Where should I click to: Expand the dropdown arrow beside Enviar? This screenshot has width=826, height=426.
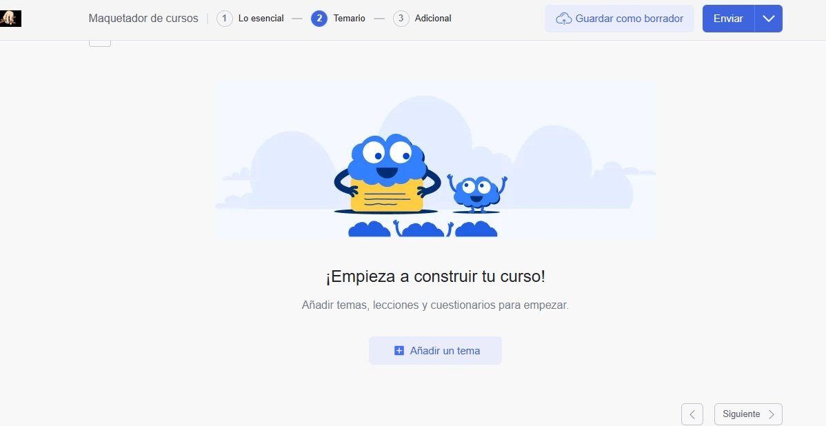click(769, 19)
